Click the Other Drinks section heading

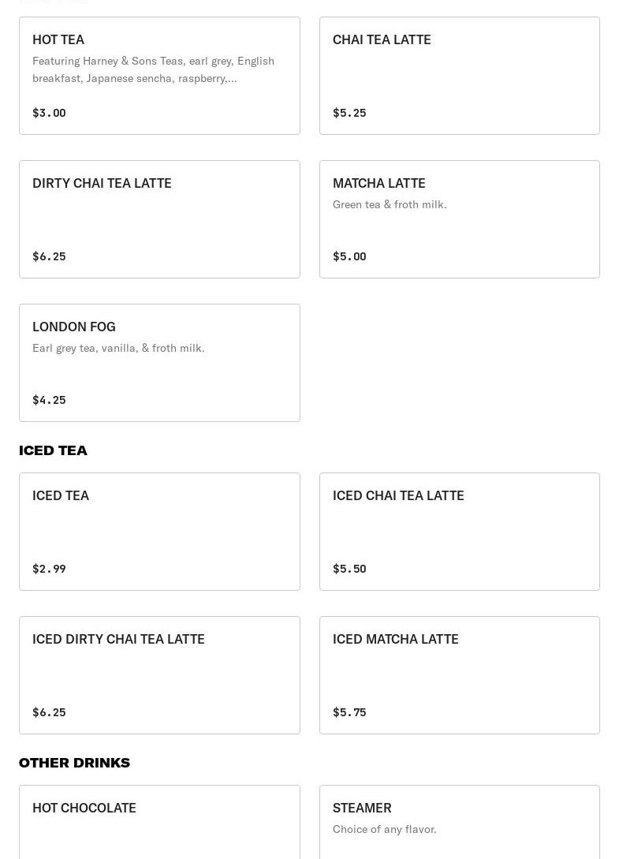point(74,763)
